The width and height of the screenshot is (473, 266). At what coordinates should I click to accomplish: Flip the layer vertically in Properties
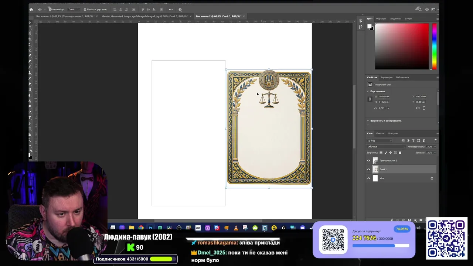(x=423, y=108)
